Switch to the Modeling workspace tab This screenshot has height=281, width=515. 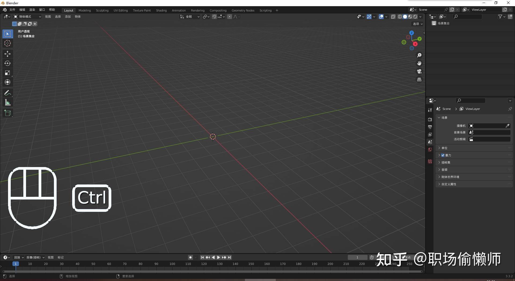click(85, 10)
